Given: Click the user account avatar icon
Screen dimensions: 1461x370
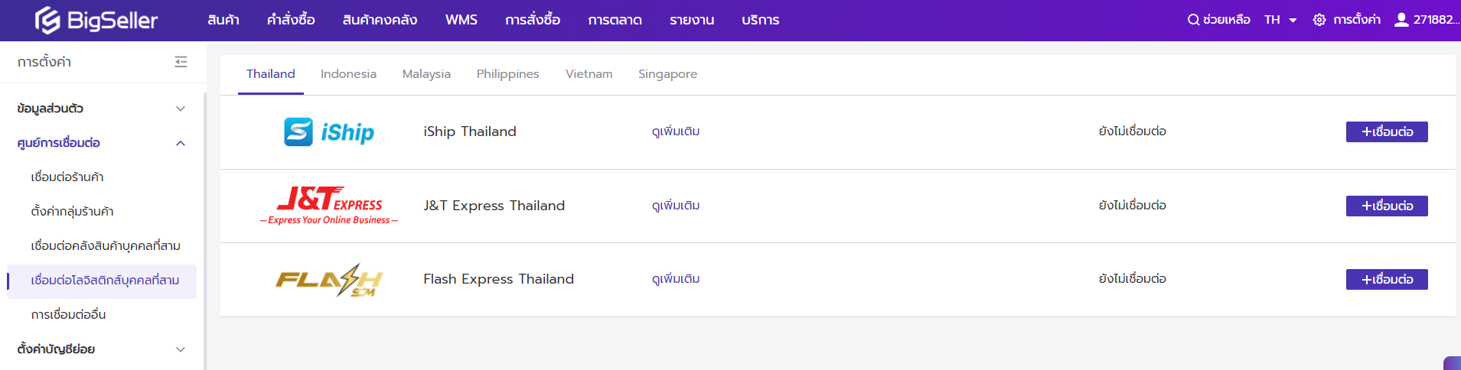Looking at the screenshot, I should point(1401,20).
